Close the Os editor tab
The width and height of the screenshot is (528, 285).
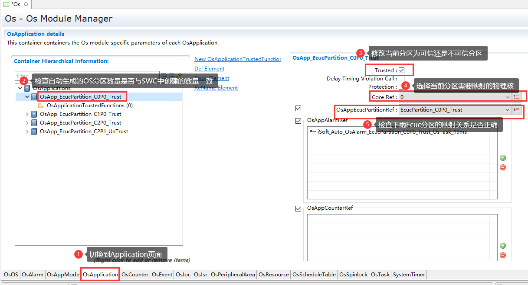[25, 4]
